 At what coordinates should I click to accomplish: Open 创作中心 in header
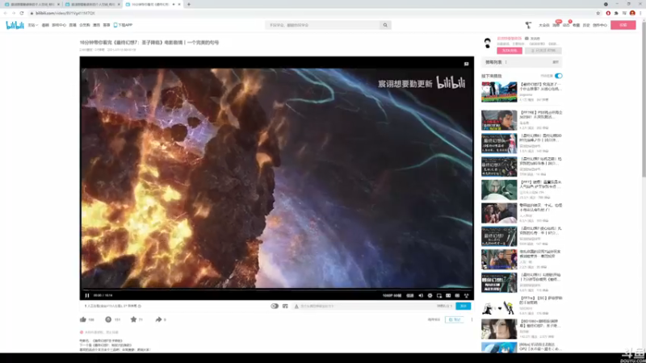tap(600, 25)
